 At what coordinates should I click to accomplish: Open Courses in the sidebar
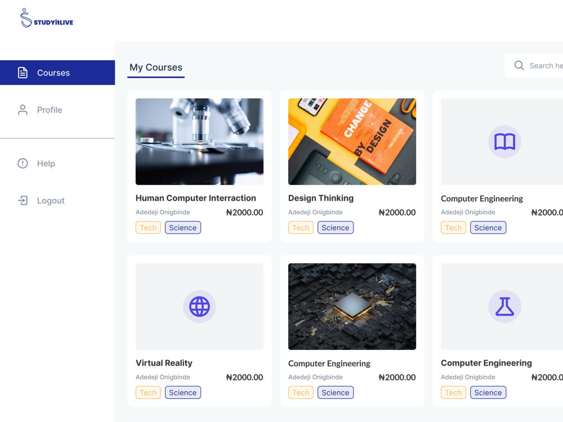point(57,73)
